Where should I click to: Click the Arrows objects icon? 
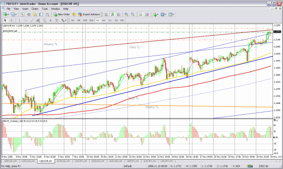pyautogui.click(x=62, y=20)
